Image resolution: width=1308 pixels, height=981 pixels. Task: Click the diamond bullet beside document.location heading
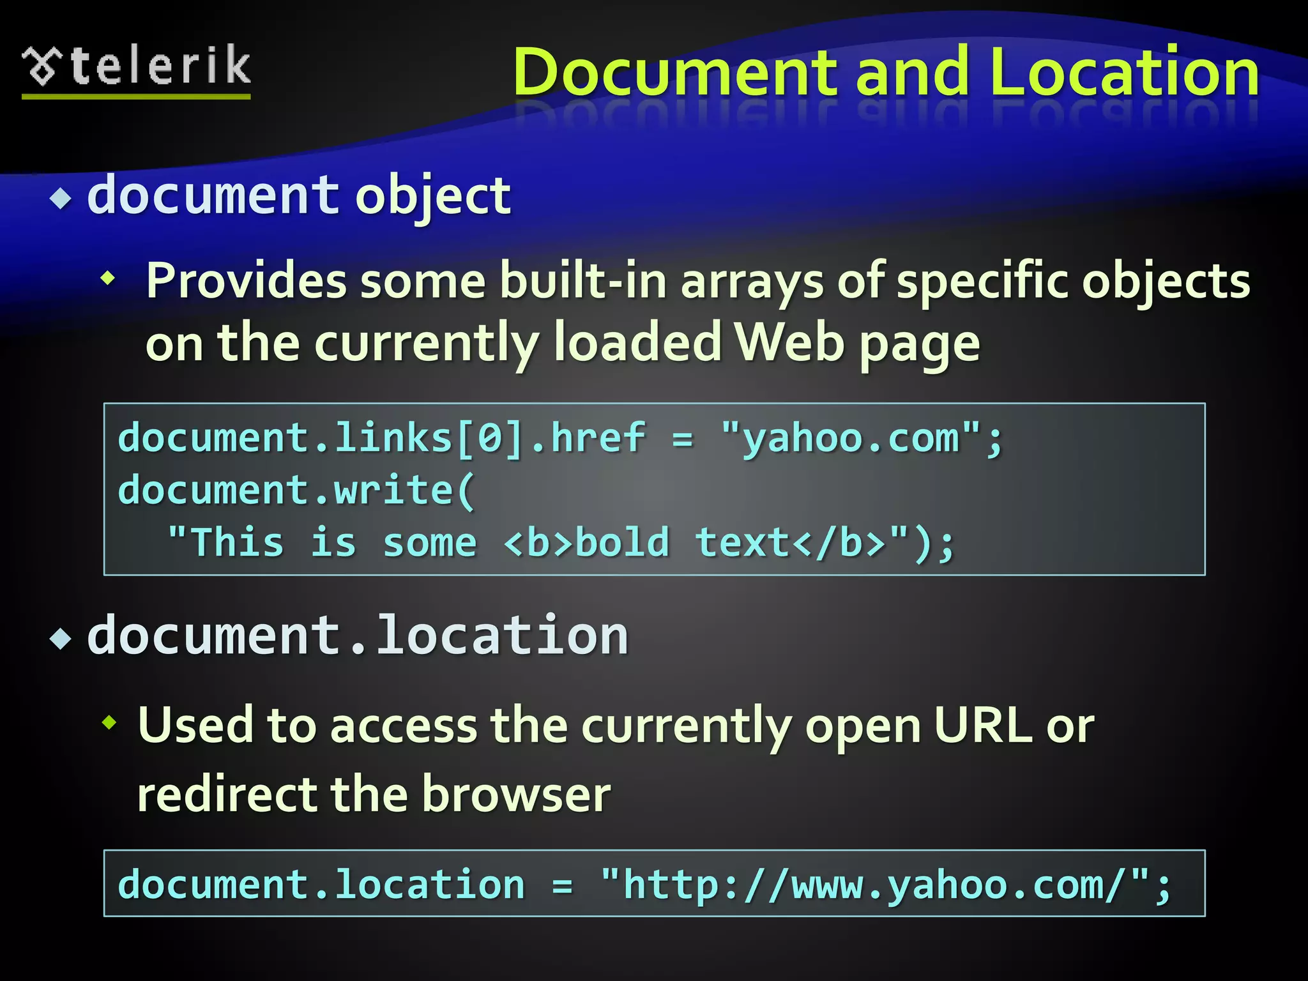(x=61, y=638)
